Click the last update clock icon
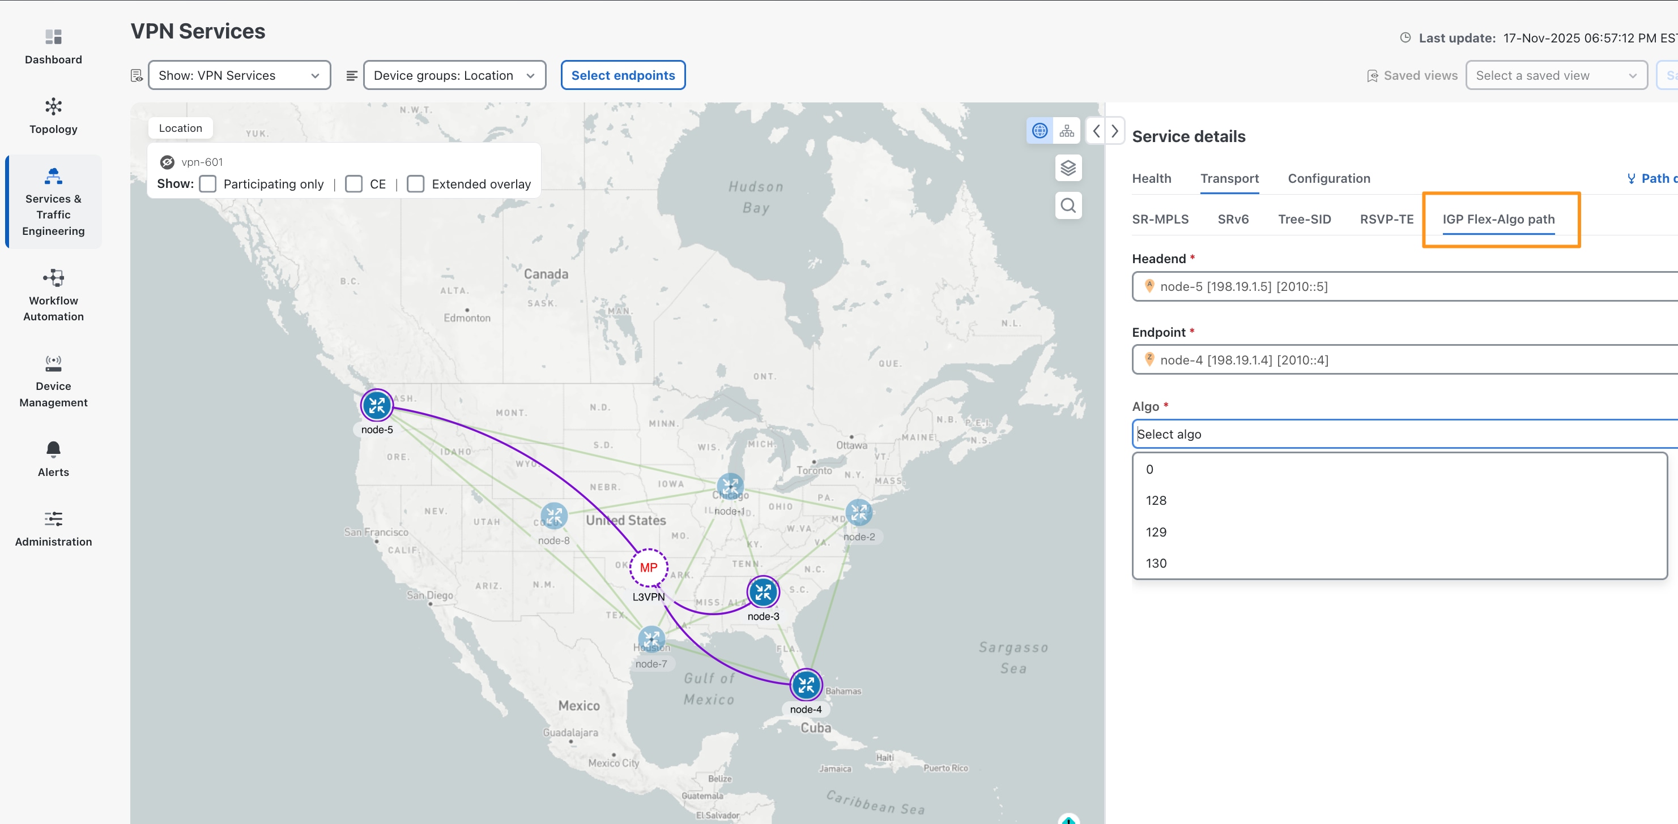This screenshot has height=824, width=1678. (1406, 38)
